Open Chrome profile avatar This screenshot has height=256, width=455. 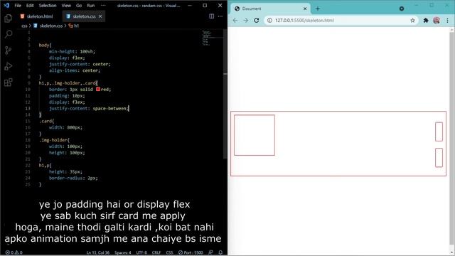pos(437,21)
